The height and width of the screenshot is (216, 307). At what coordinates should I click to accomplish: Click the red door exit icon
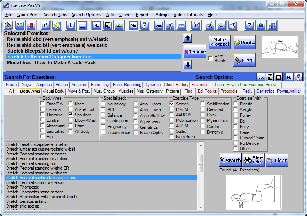point(31,25)
